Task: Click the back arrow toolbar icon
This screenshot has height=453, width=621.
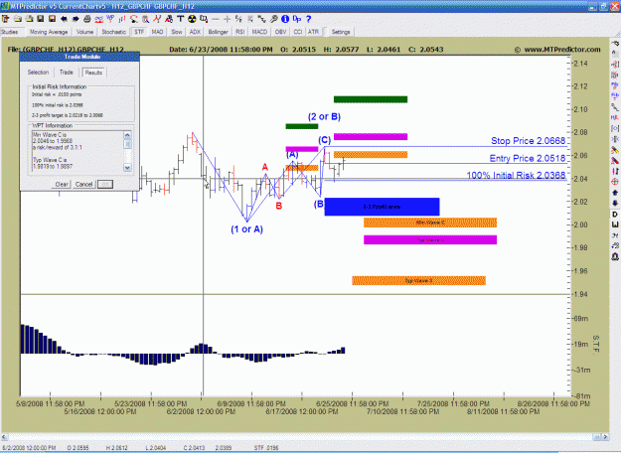Action: (x=64, y=19)
